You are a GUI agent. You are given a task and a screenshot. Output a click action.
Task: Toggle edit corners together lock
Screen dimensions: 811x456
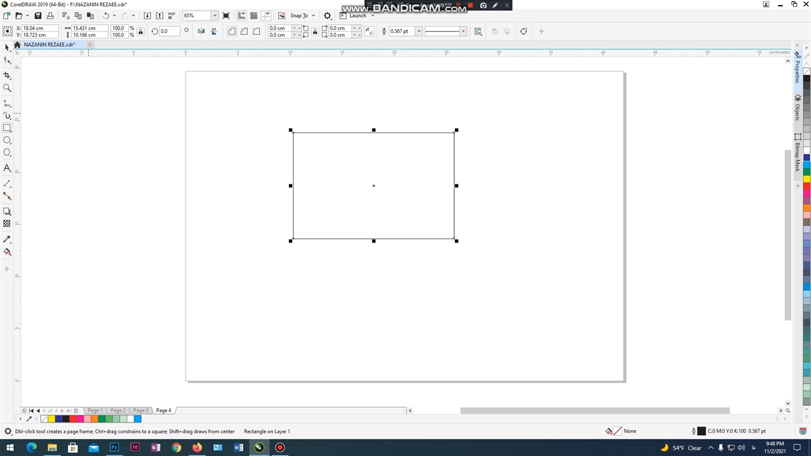tap(315, 31)
